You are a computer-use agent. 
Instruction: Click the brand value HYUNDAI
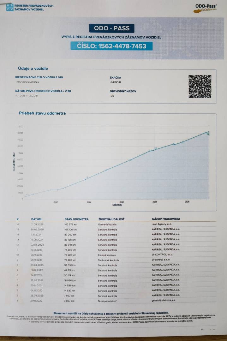click(x=115, y=82)
